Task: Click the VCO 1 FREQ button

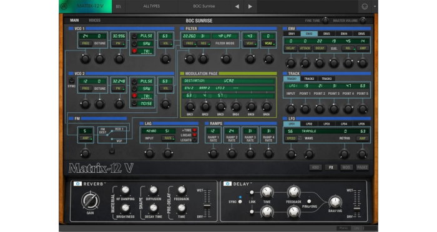Action: click(86, 44)
